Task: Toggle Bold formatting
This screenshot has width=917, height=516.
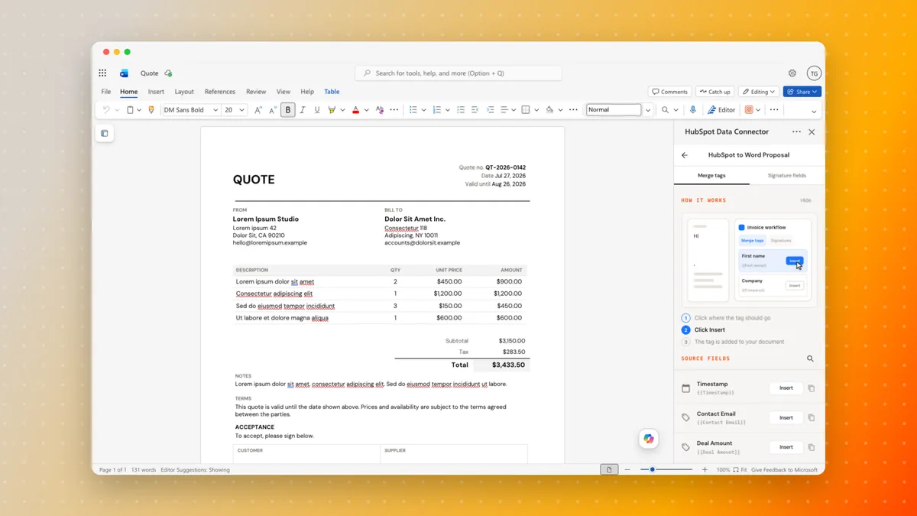Action: (288, 110)
